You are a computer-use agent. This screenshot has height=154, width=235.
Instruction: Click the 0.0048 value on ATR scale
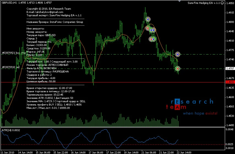[x=229, y=129]
